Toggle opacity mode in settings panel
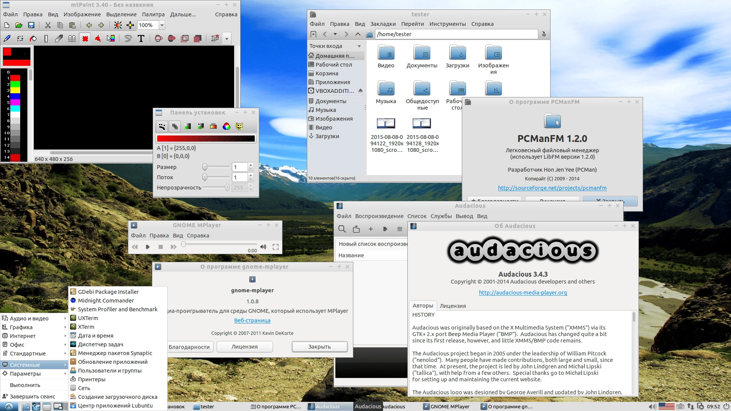 tap(175, 126)
